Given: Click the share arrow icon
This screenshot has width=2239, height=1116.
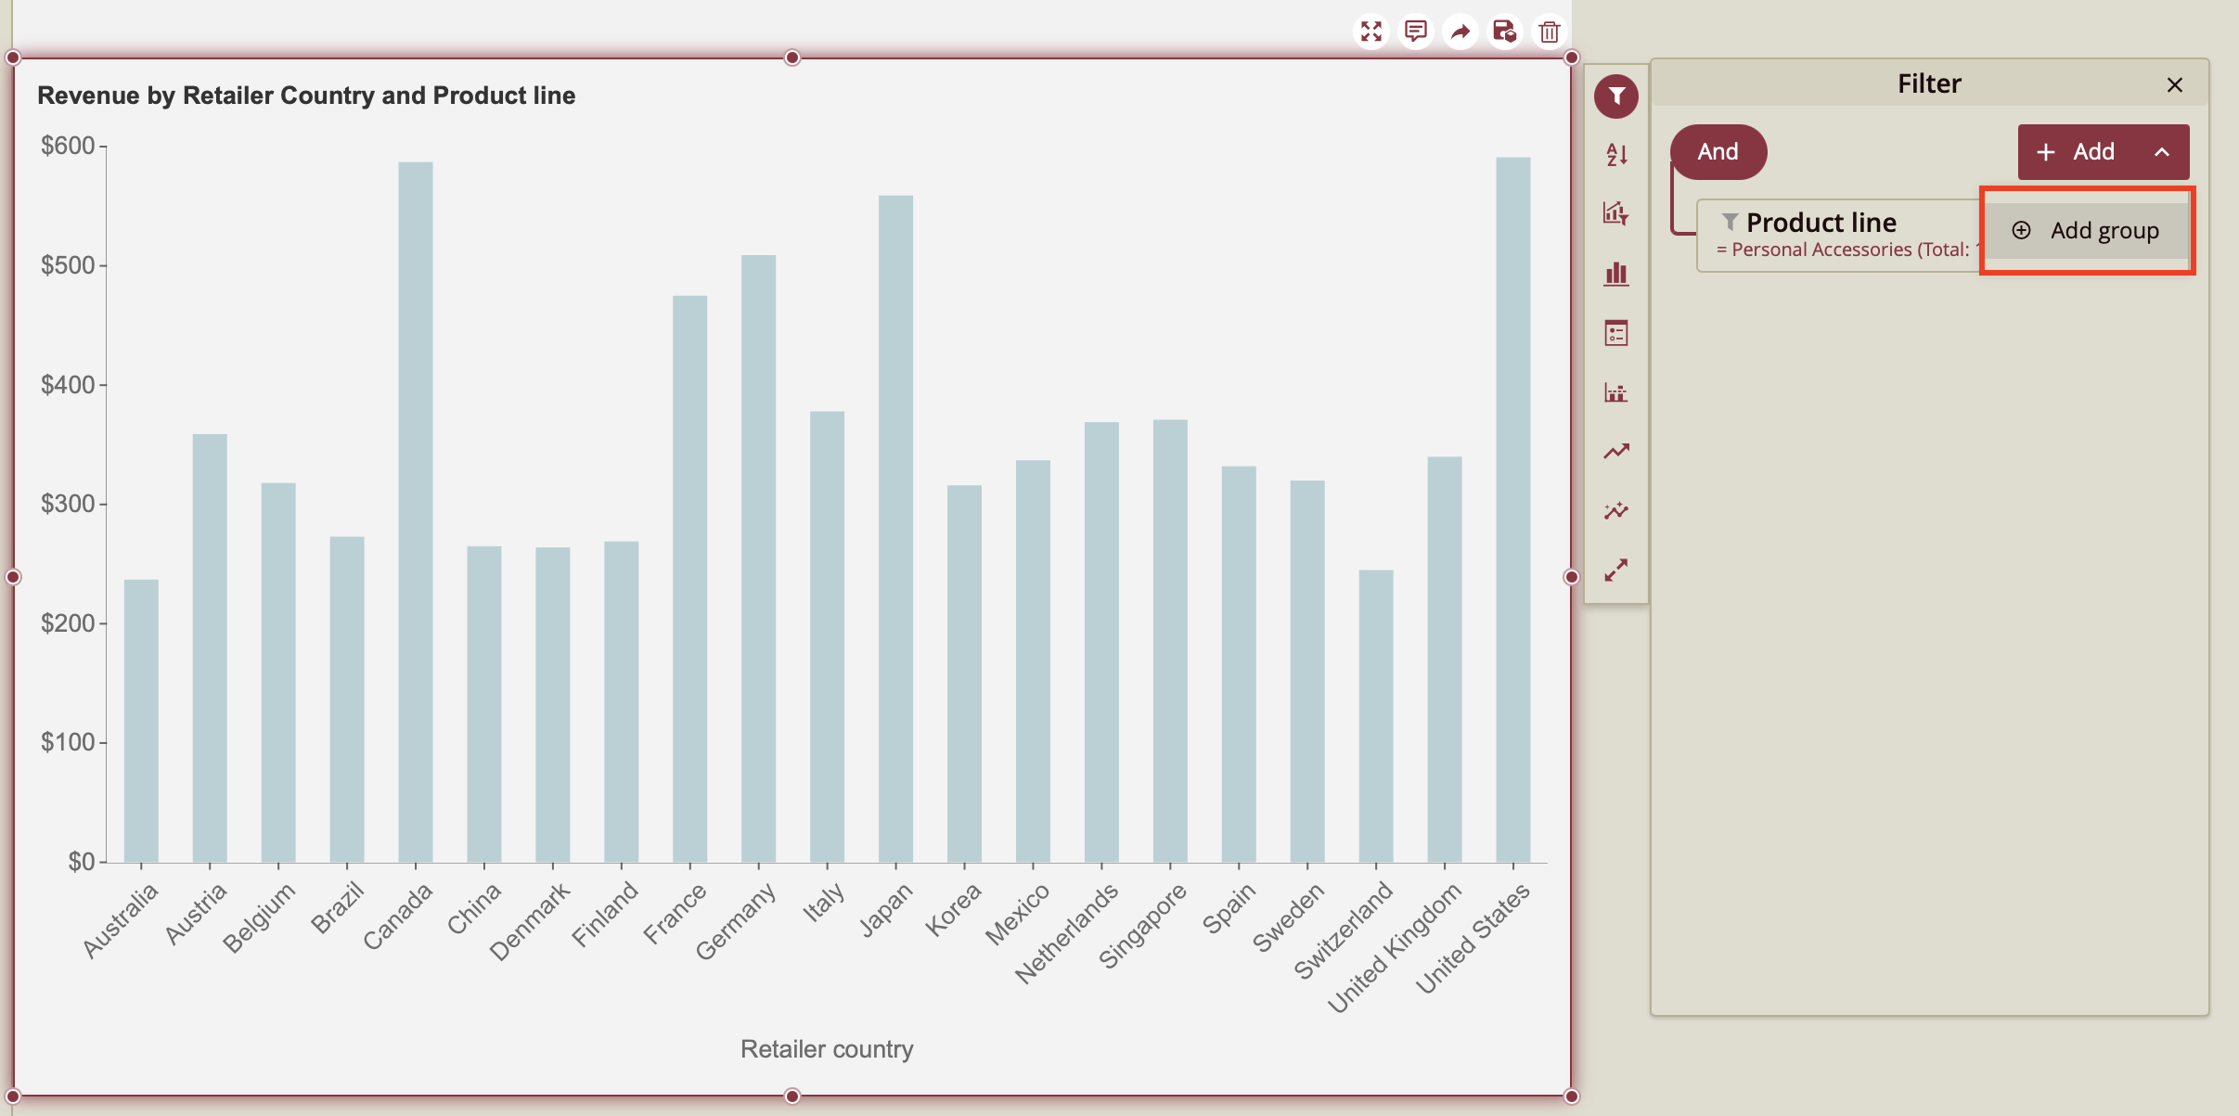Looking at the screenshot, I should [x=1460, y=32].
